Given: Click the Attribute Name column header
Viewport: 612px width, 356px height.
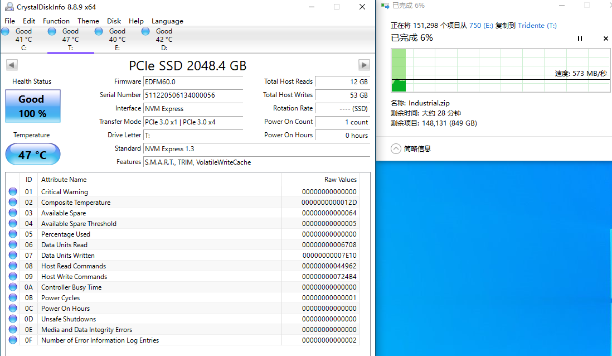Looking at the screenshot, I should click(64, 179).
